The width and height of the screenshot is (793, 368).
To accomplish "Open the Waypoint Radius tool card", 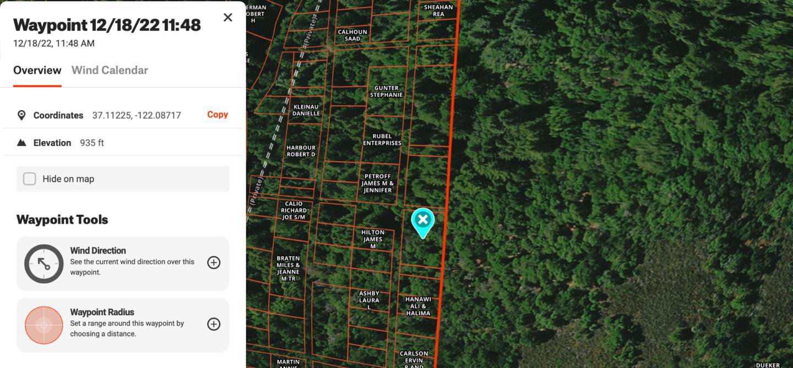I will (123, 325).
